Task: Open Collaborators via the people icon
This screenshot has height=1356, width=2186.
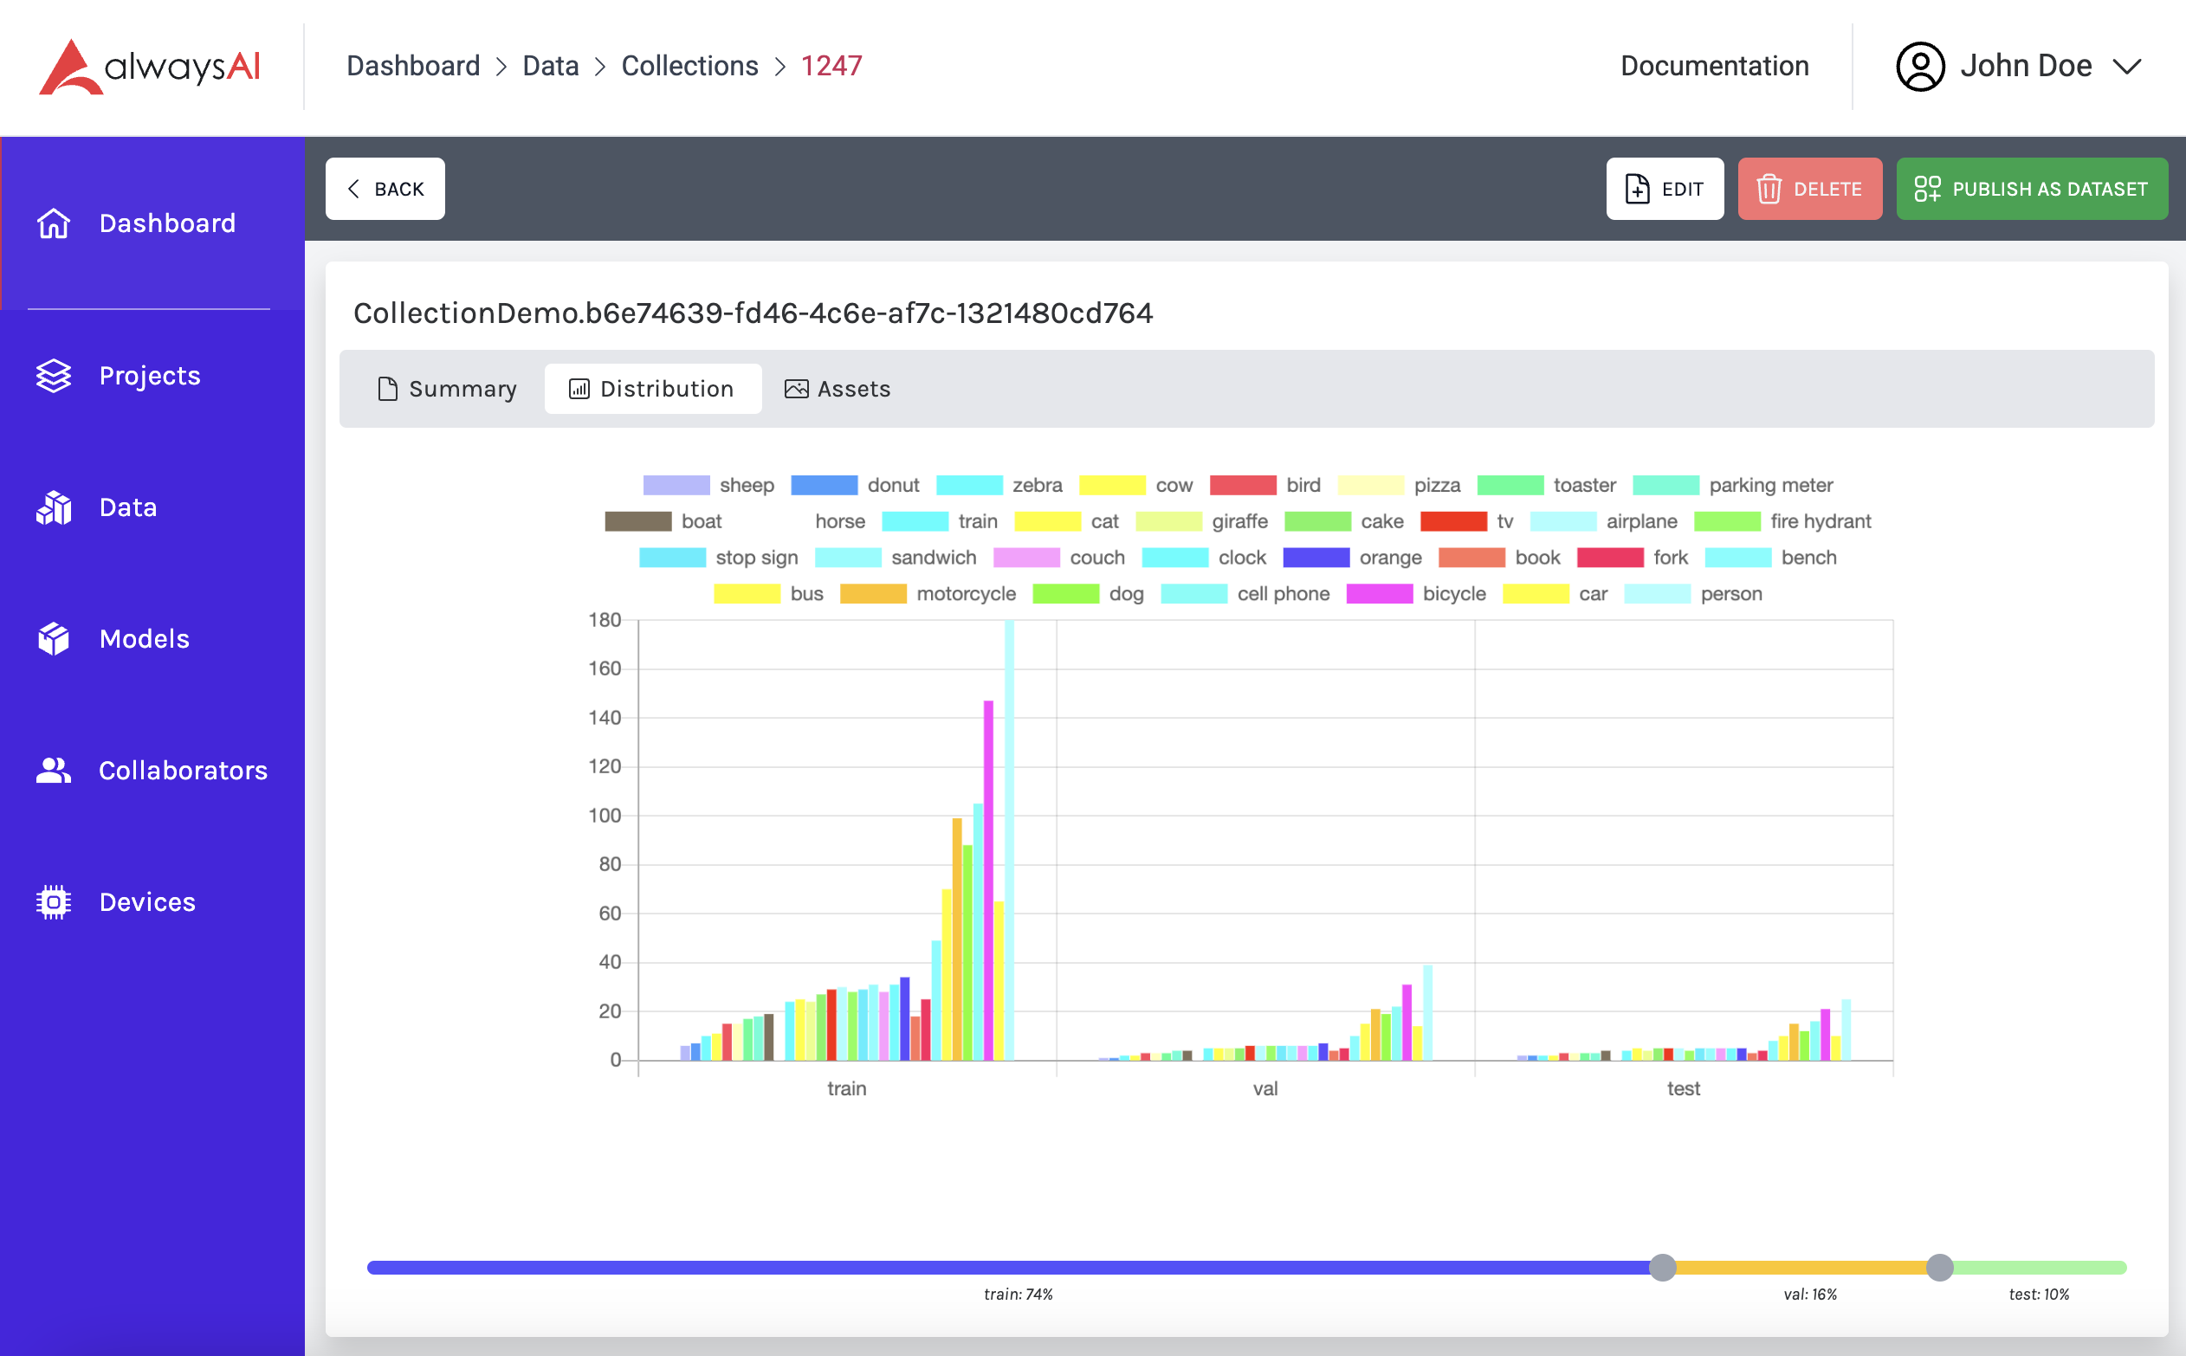Action: tap(54, 771)
